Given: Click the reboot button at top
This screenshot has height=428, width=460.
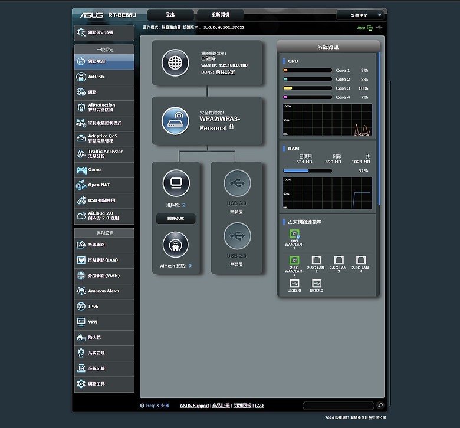Looking at the screenshot, I should point(221,15).
